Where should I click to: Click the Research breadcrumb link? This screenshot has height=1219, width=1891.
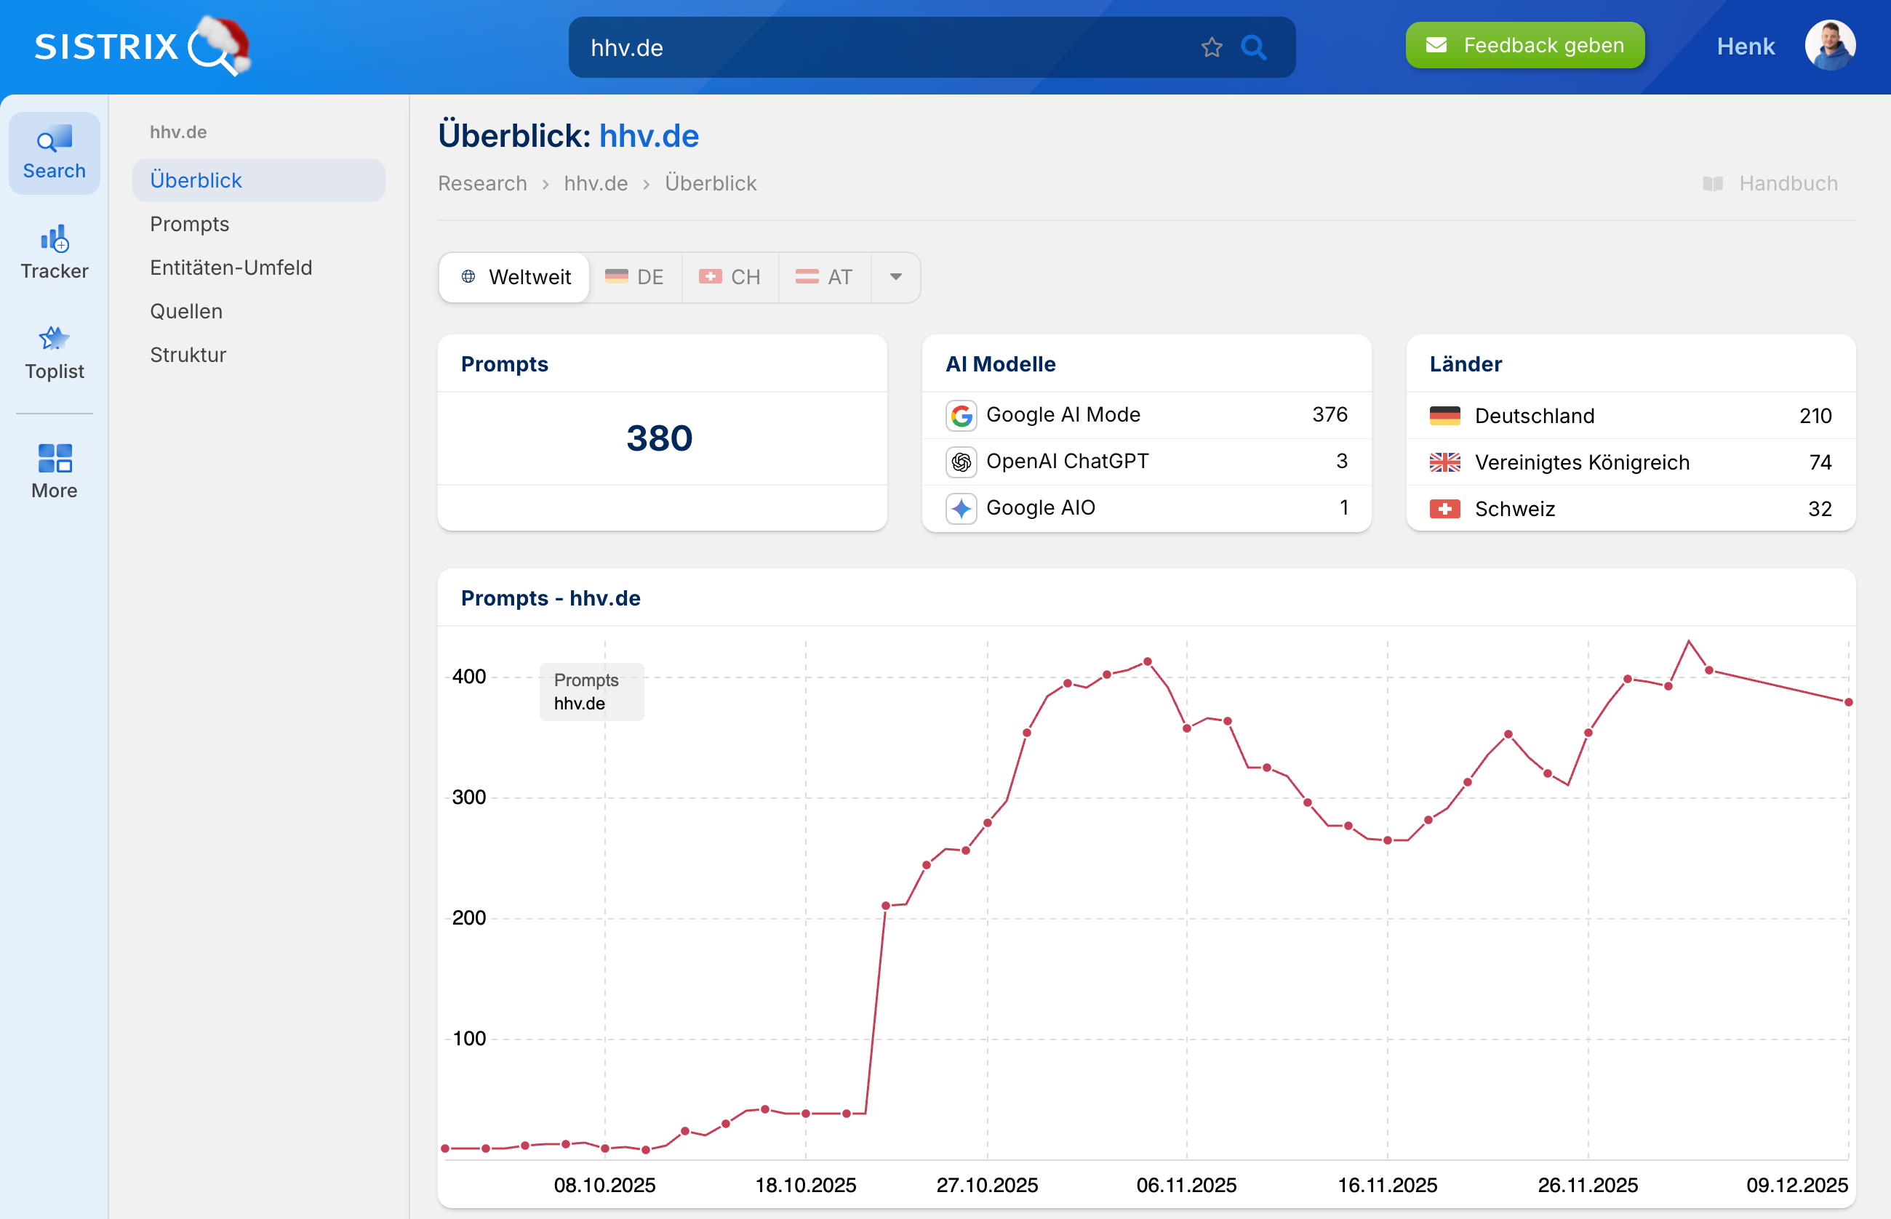coord(482,184)
